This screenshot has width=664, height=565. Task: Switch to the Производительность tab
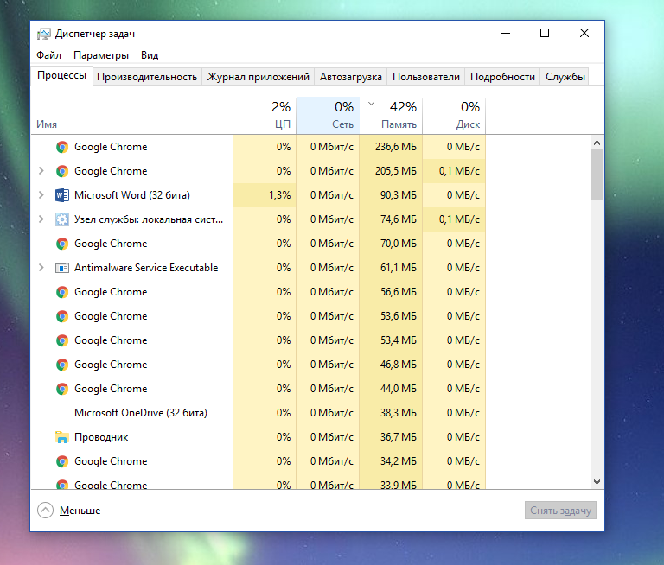click(x=147, y=77)
